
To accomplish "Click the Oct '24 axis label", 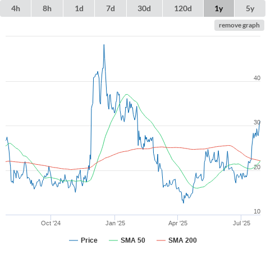I will pos(51,223).
